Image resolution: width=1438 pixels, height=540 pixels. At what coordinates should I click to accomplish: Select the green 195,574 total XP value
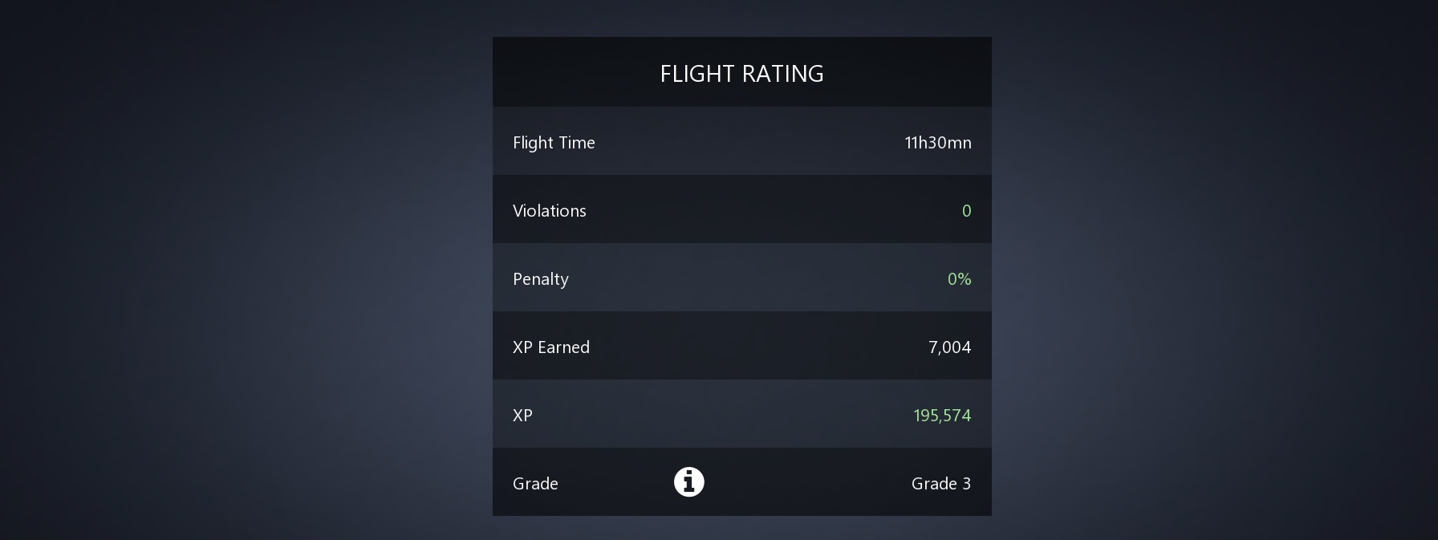coord(942,415)
